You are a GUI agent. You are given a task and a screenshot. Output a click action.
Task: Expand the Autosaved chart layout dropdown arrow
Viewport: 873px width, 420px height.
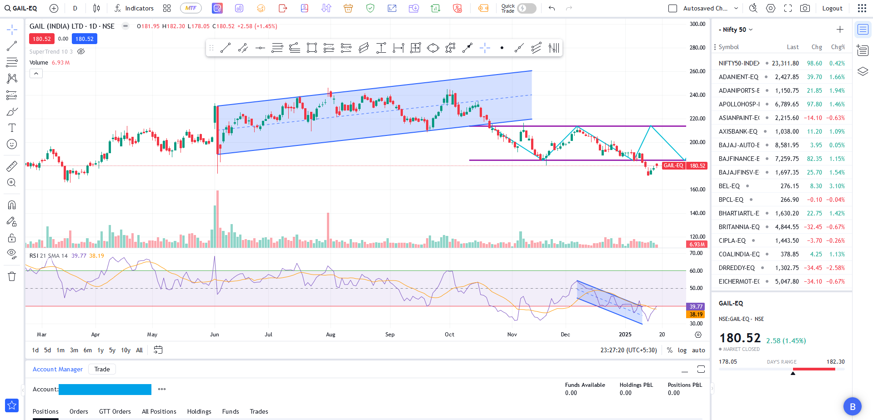[x=736, y=8]
